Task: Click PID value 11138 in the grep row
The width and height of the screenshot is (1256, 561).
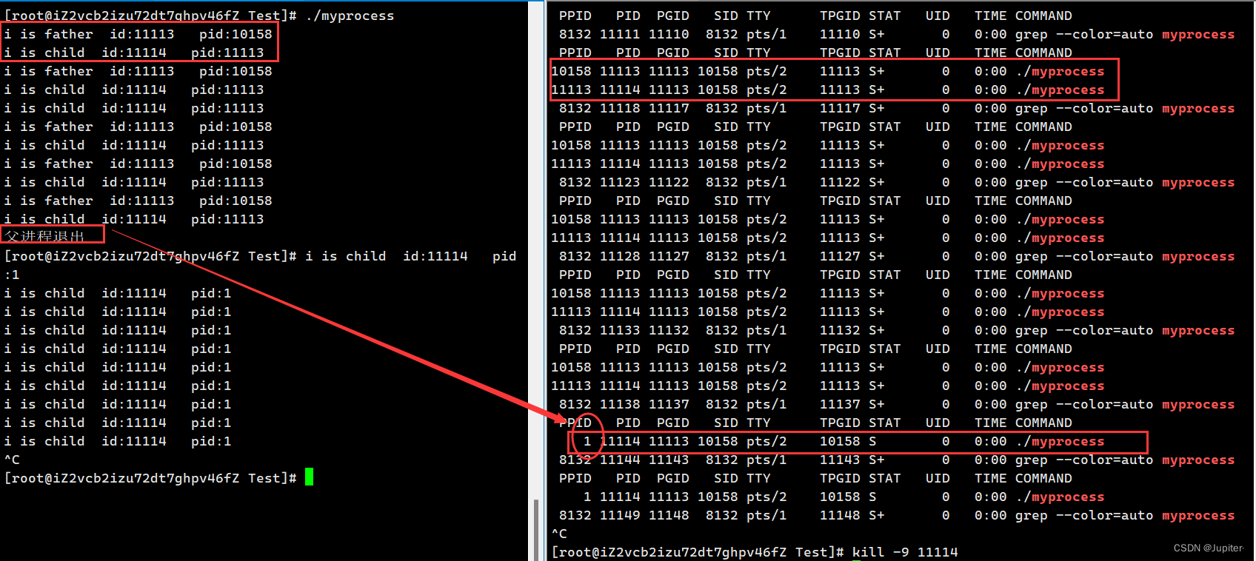Action: click(620, 404)
